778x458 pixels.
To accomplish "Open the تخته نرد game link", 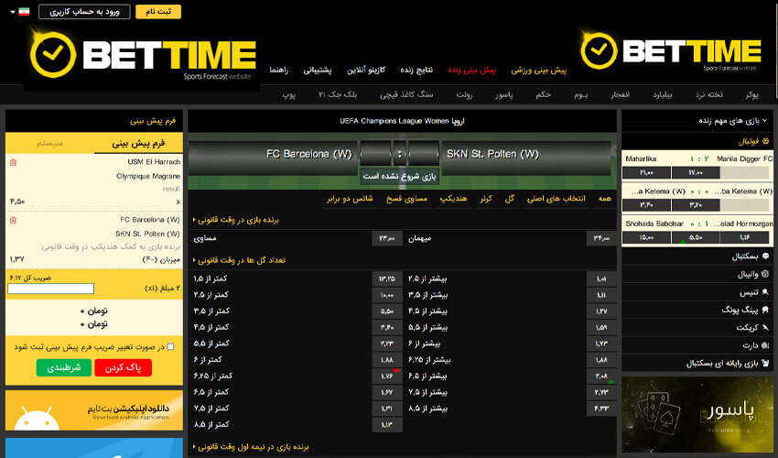I will [x=709, y=94].
